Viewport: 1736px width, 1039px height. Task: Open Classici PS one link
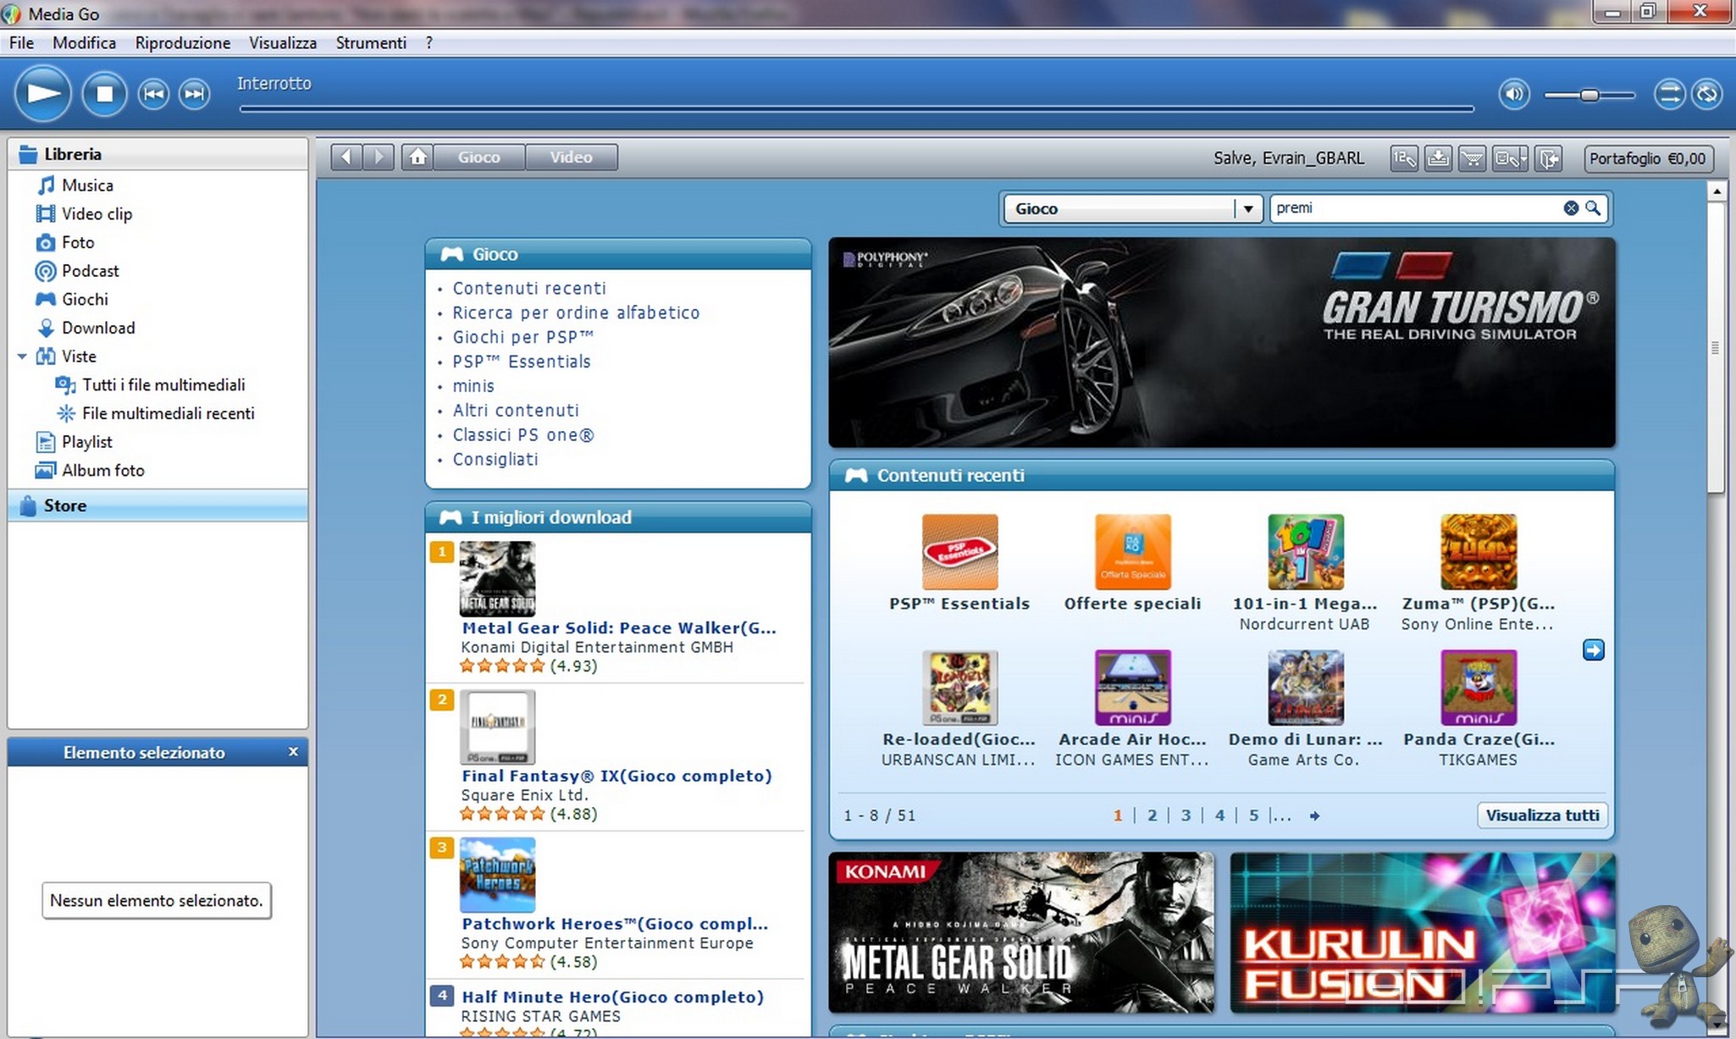coord(522,434)
